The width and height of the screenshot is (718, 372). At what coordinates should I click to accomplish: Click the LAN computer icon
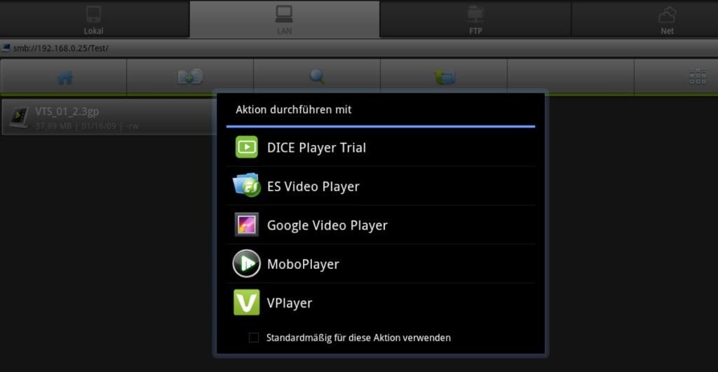[284, 14]
